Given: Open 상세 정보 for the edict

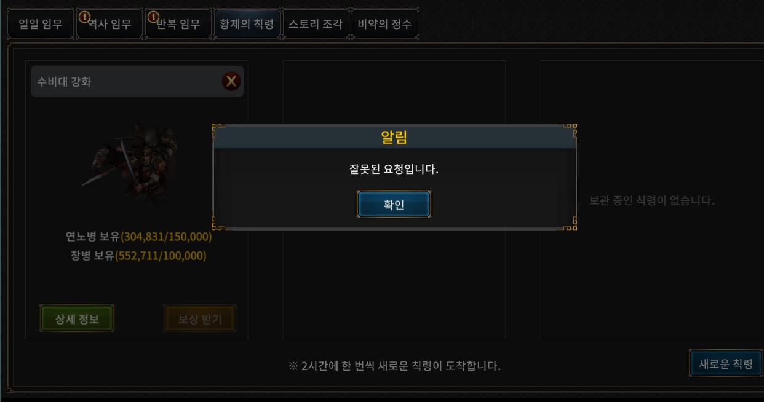Looking at the screenshot, I should pos(77,319).
